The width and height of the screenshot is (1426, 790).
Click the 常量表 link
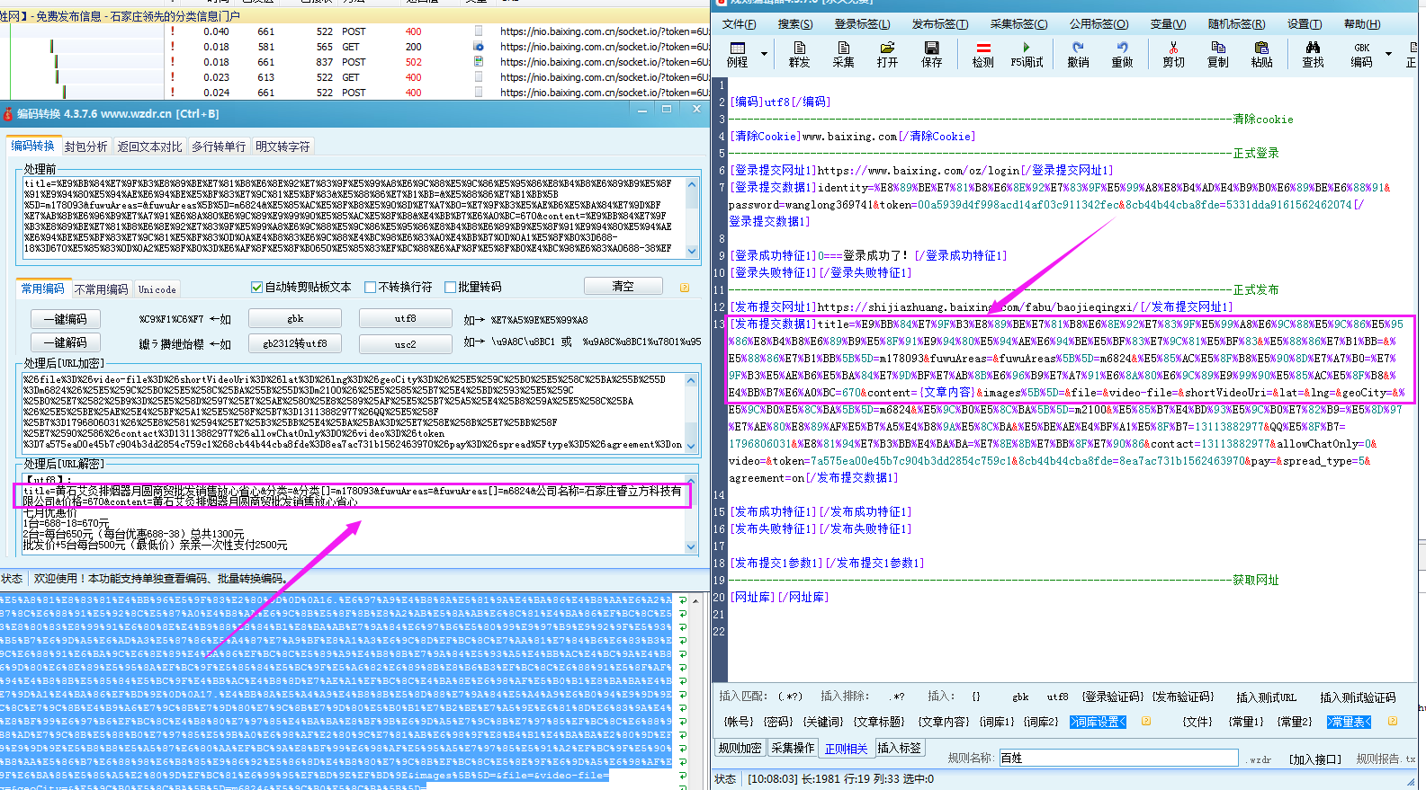(x=1348, y=722)
